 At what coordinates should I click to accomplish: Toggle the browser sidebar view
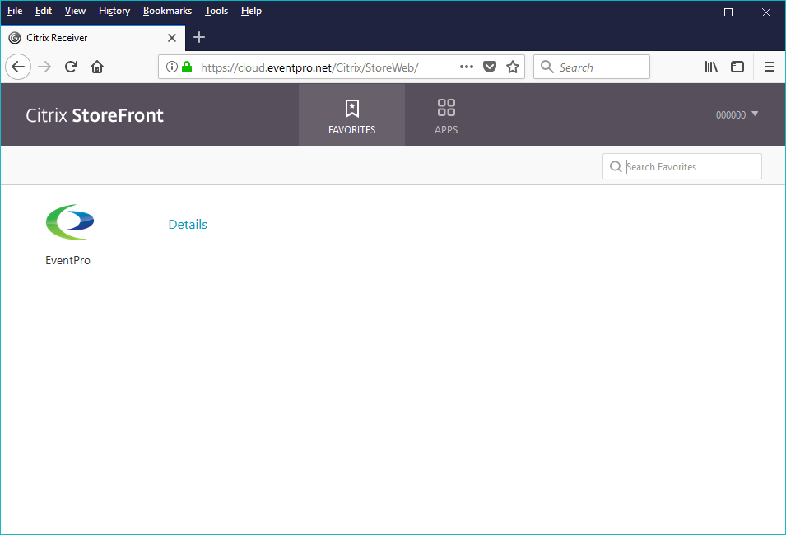click(x=737, y=67)
